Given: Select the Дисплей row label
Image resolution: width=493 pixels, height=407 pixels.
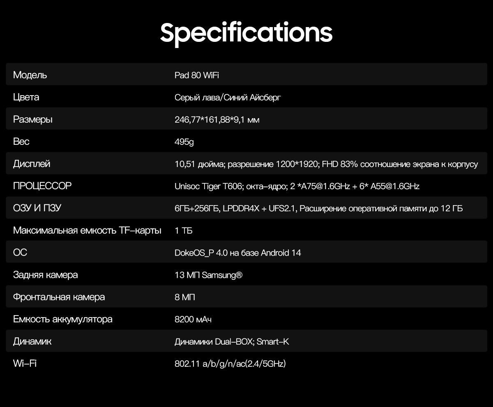Looking at the screenshot, I should [32, 164].
